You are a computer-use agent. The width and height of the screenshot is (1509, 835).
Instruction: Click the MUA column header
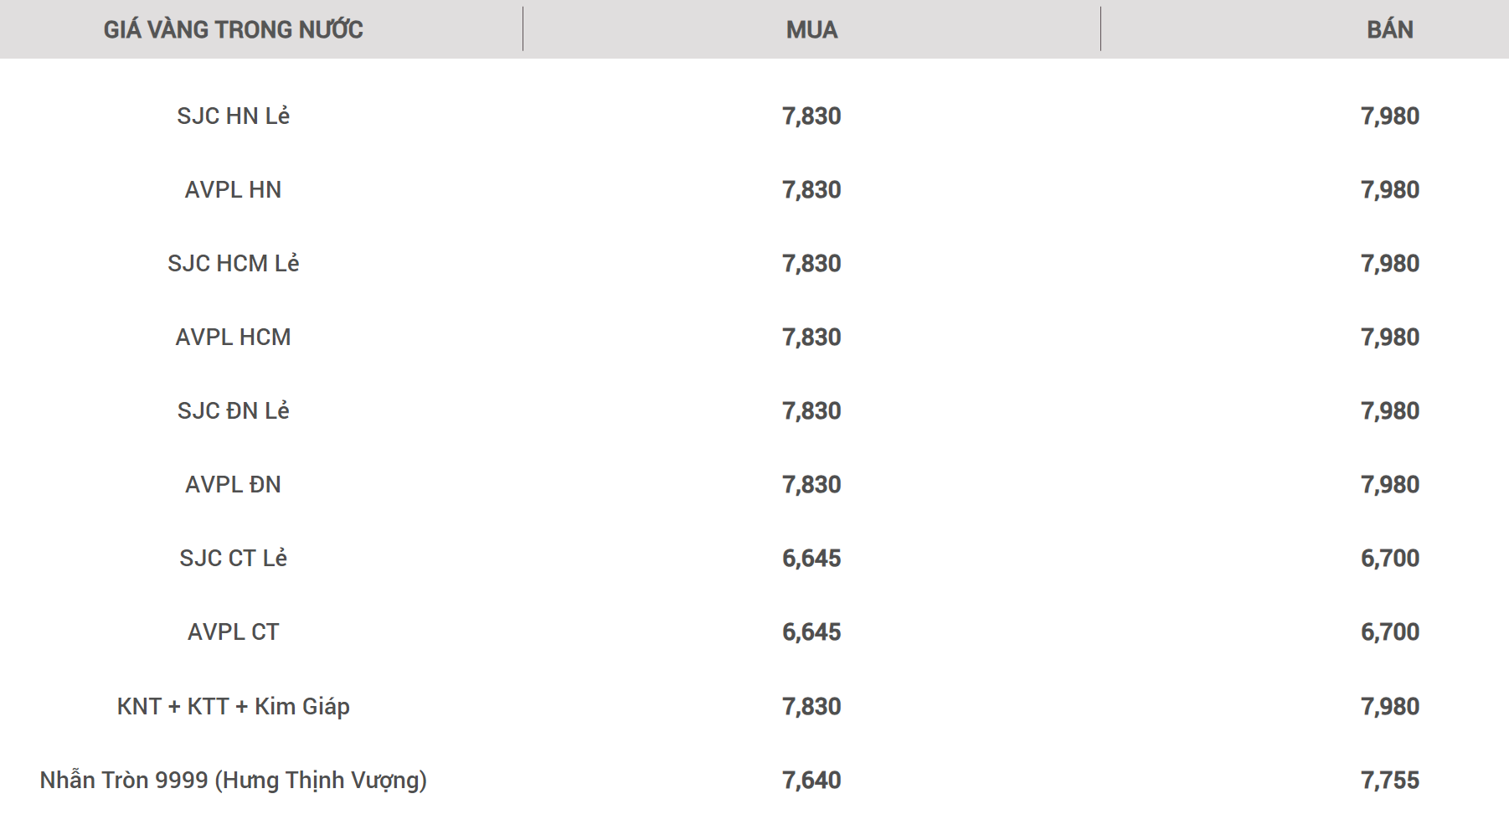click(x=811, y=30)
